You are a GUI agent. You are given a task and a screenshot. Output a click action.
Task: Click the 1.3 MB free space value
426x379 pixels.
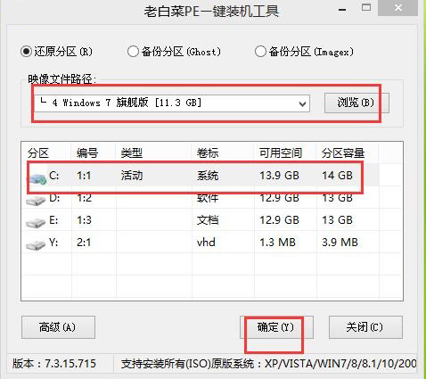pos(277,243)
